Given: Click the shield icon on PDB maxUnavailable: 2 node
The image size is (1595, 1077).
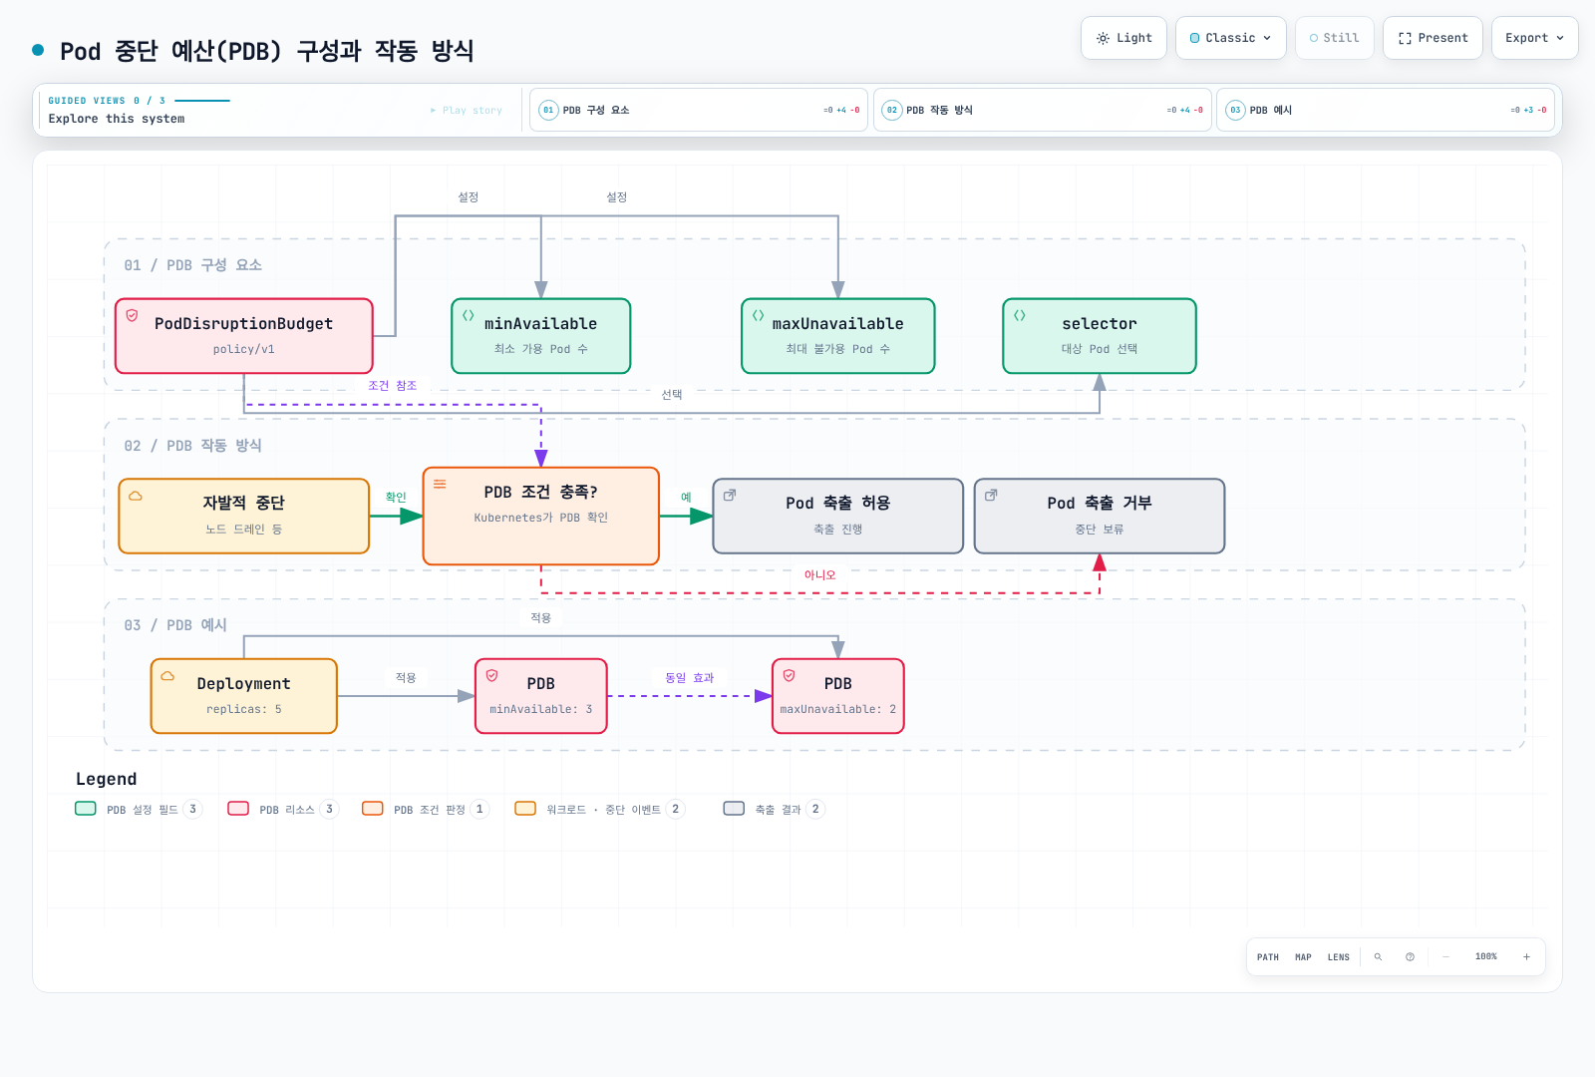Looking at the screenshot, I should point(789,675).
